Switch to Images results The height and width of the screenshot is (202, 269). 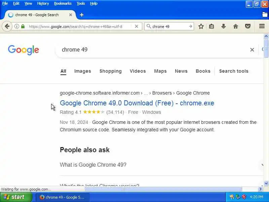coord(82,71)
